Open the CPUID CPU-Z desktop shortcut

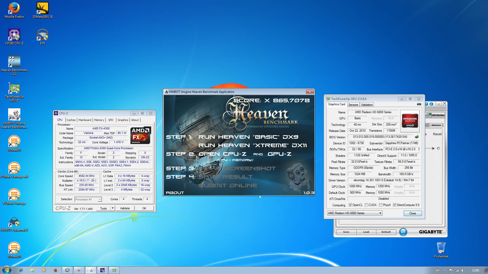point(14,37)
